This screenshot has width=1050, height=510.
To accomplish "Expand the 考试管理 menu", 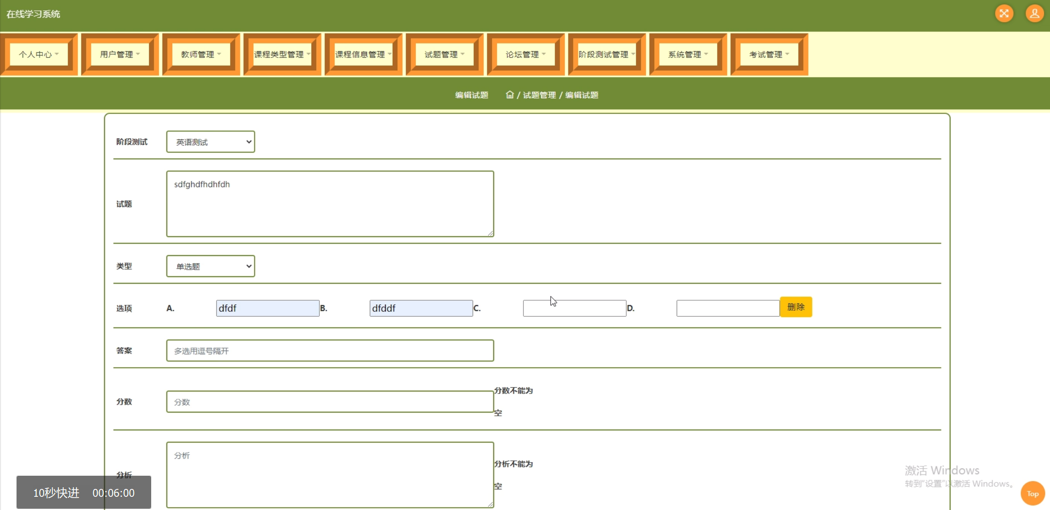I will 769,54.
